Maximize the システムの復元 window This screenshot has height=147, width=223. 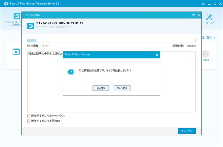(x=193, y=15)
